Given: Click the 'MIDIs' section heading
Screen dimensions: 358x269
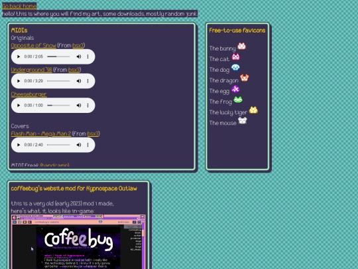Looking at the screenshot, I should (x=19, y=31).
